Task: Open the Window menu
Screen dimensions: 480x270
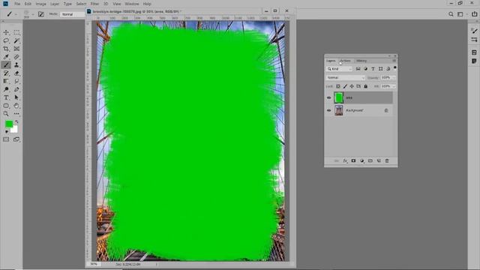Action: (132, 4)
